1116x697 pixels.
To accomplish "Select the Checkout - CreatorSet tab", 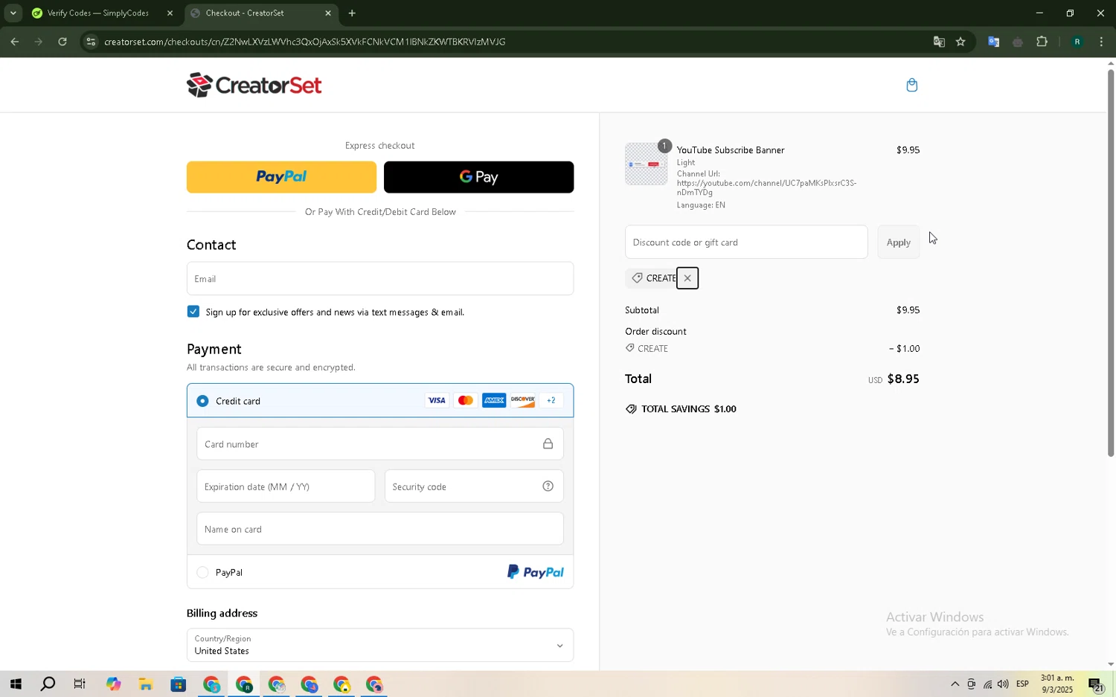I will [254, 13].
